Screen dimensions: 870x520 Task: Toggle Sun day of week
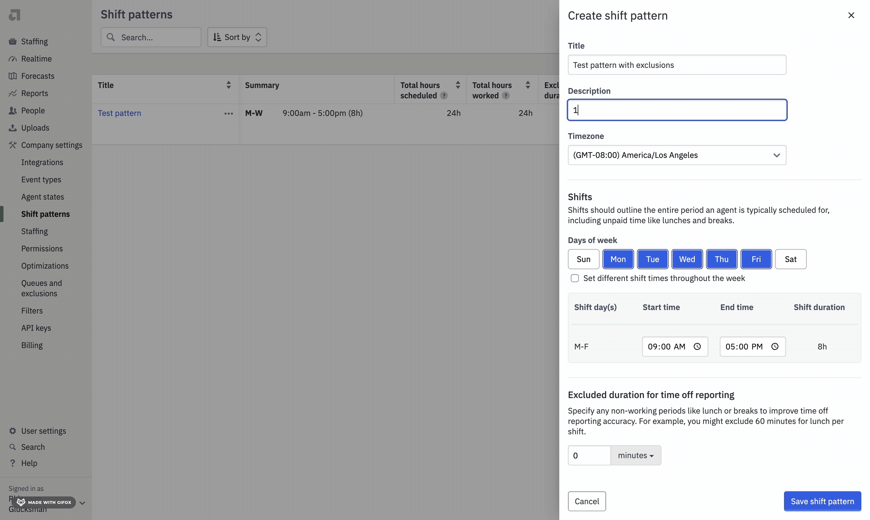coord(583,259)
